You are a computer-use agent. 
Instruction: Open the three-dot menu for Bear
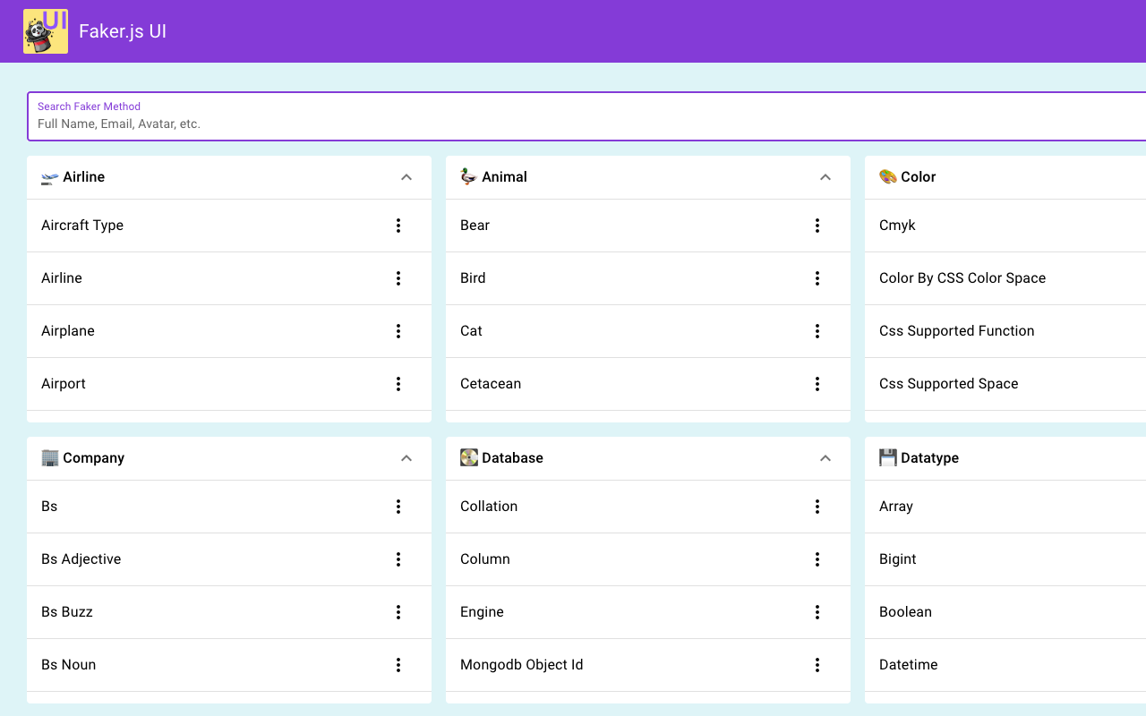click(x=817, y=226)
